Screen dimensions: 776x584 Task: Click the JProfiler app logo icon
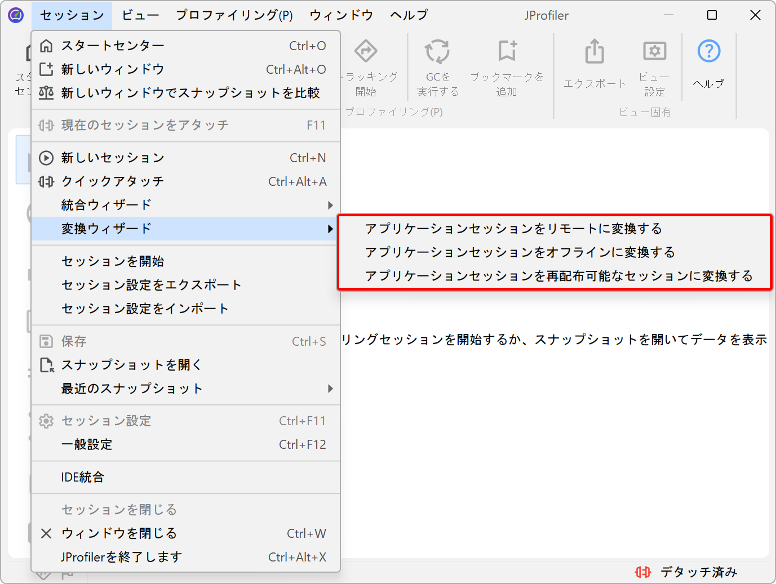click(16, 15)
